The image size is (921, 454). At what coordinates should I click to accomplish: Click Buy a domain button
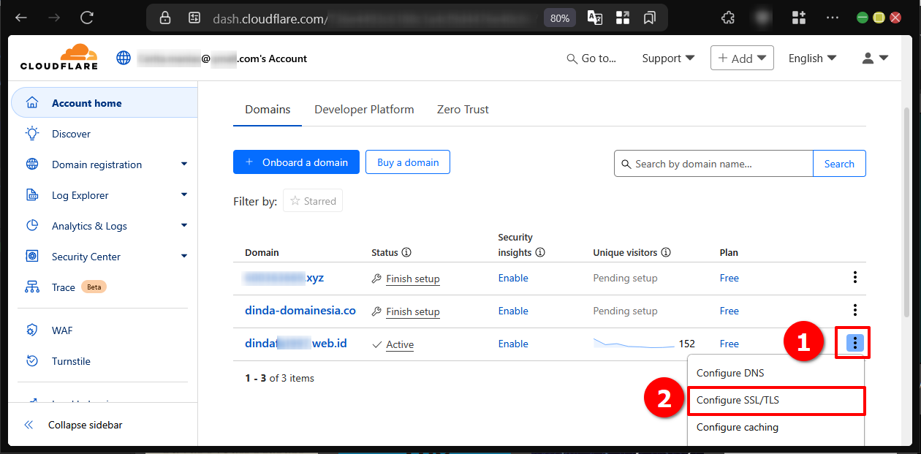408,162
